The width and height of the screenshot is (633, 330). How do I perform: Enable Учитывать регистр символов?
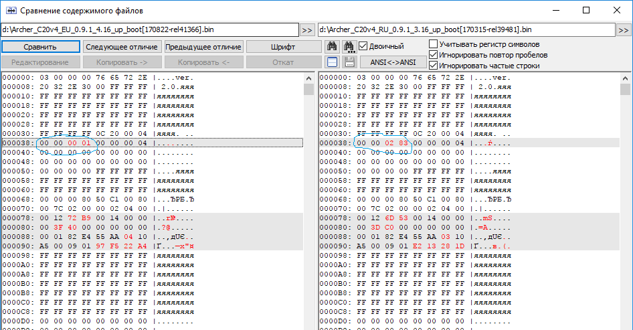click(433, 44)
